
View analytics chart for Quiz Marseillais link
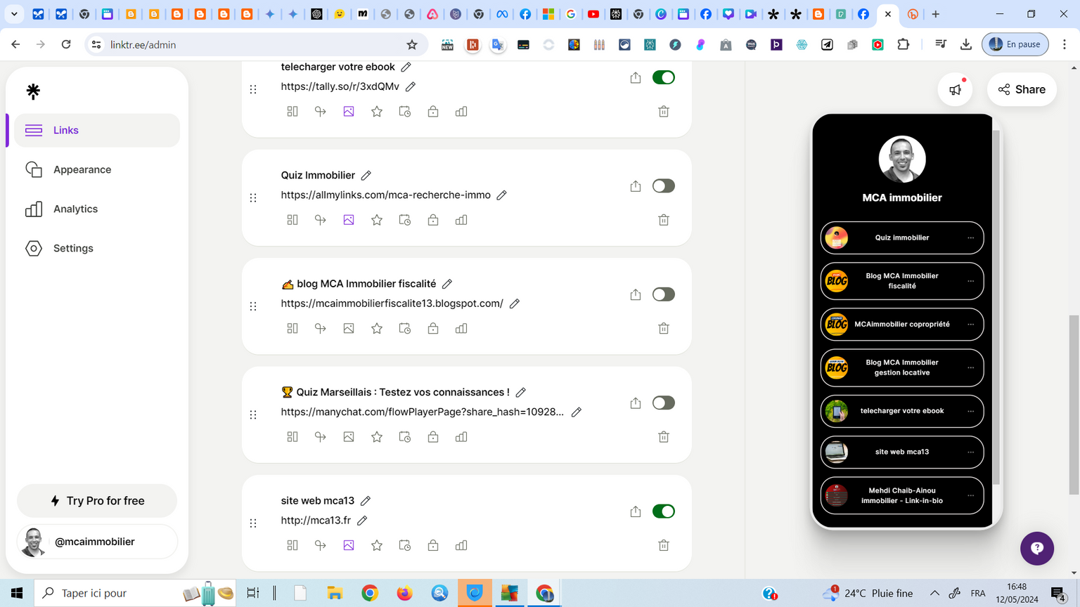(461, 437)
